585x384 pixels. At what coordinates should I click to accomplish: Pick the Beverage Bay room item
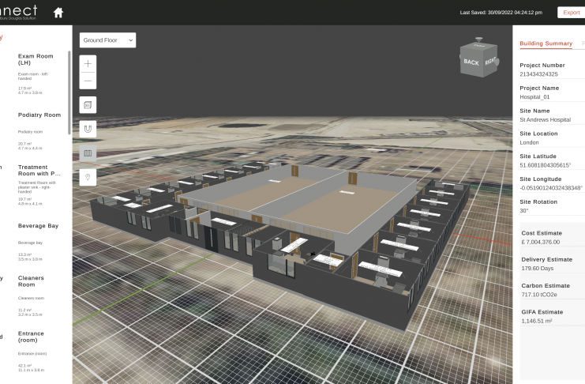tap(39, 227)
